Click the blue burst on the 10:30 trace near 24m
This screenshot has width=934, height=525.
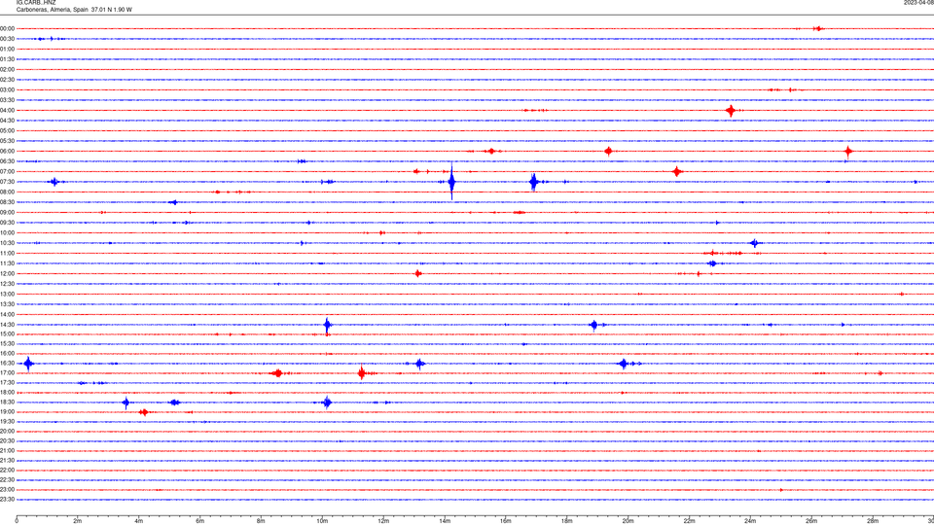[x=755, y=243]
